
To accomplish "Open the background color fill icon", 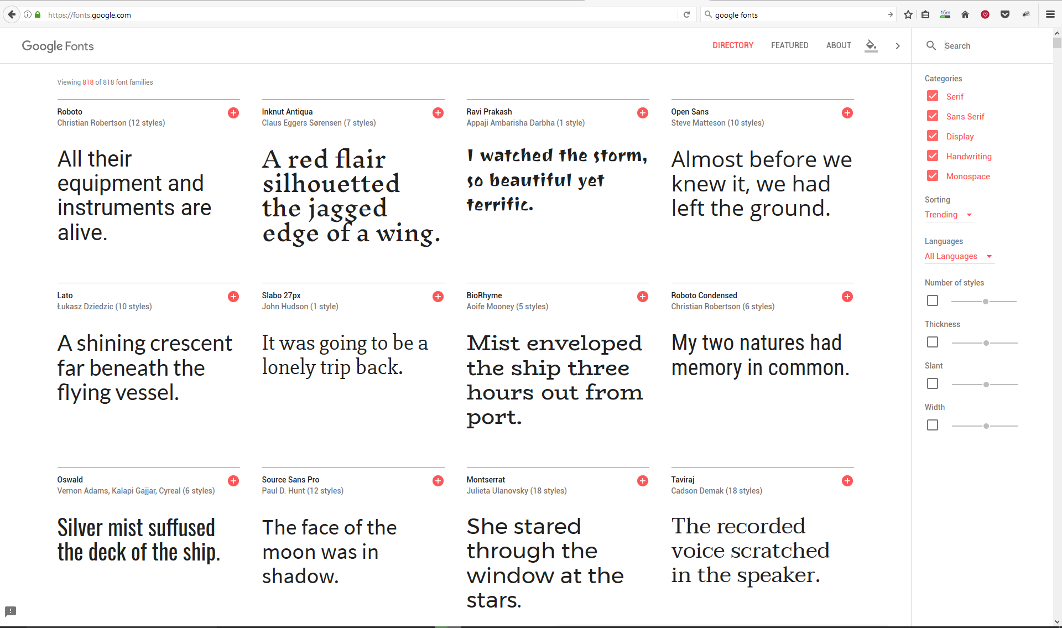I will pyautogui.click(x=871, y=45).
